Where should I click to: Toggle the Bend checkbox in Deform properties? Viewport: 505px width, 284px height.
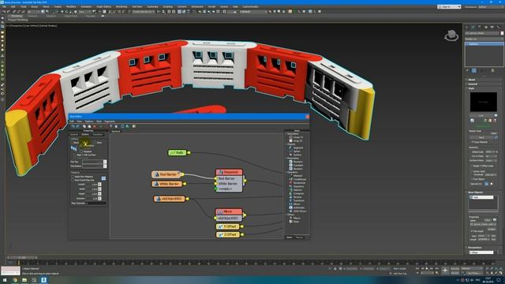(x=72, y=142)
